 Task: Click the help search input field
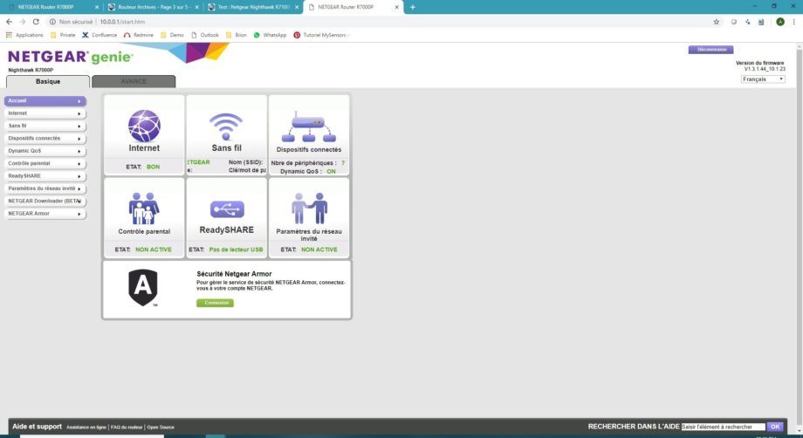pos(723,427)
